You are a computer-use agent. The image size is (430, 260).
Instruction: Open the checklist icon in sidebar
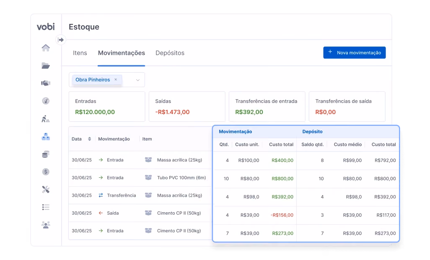[46, 207]
